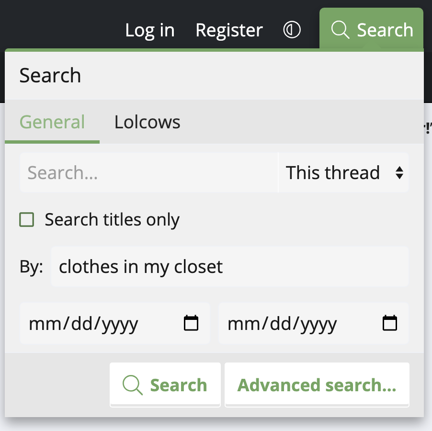Click the magnifier icon in the bottom Search button
This screenshot has width=432, height=431.
coord(133,385)
